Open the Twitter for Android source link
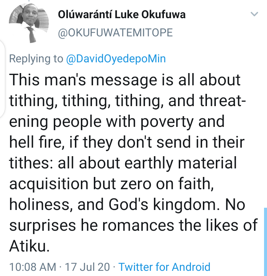The height and width of the screenshot is (276, 267). pos(164,267)
